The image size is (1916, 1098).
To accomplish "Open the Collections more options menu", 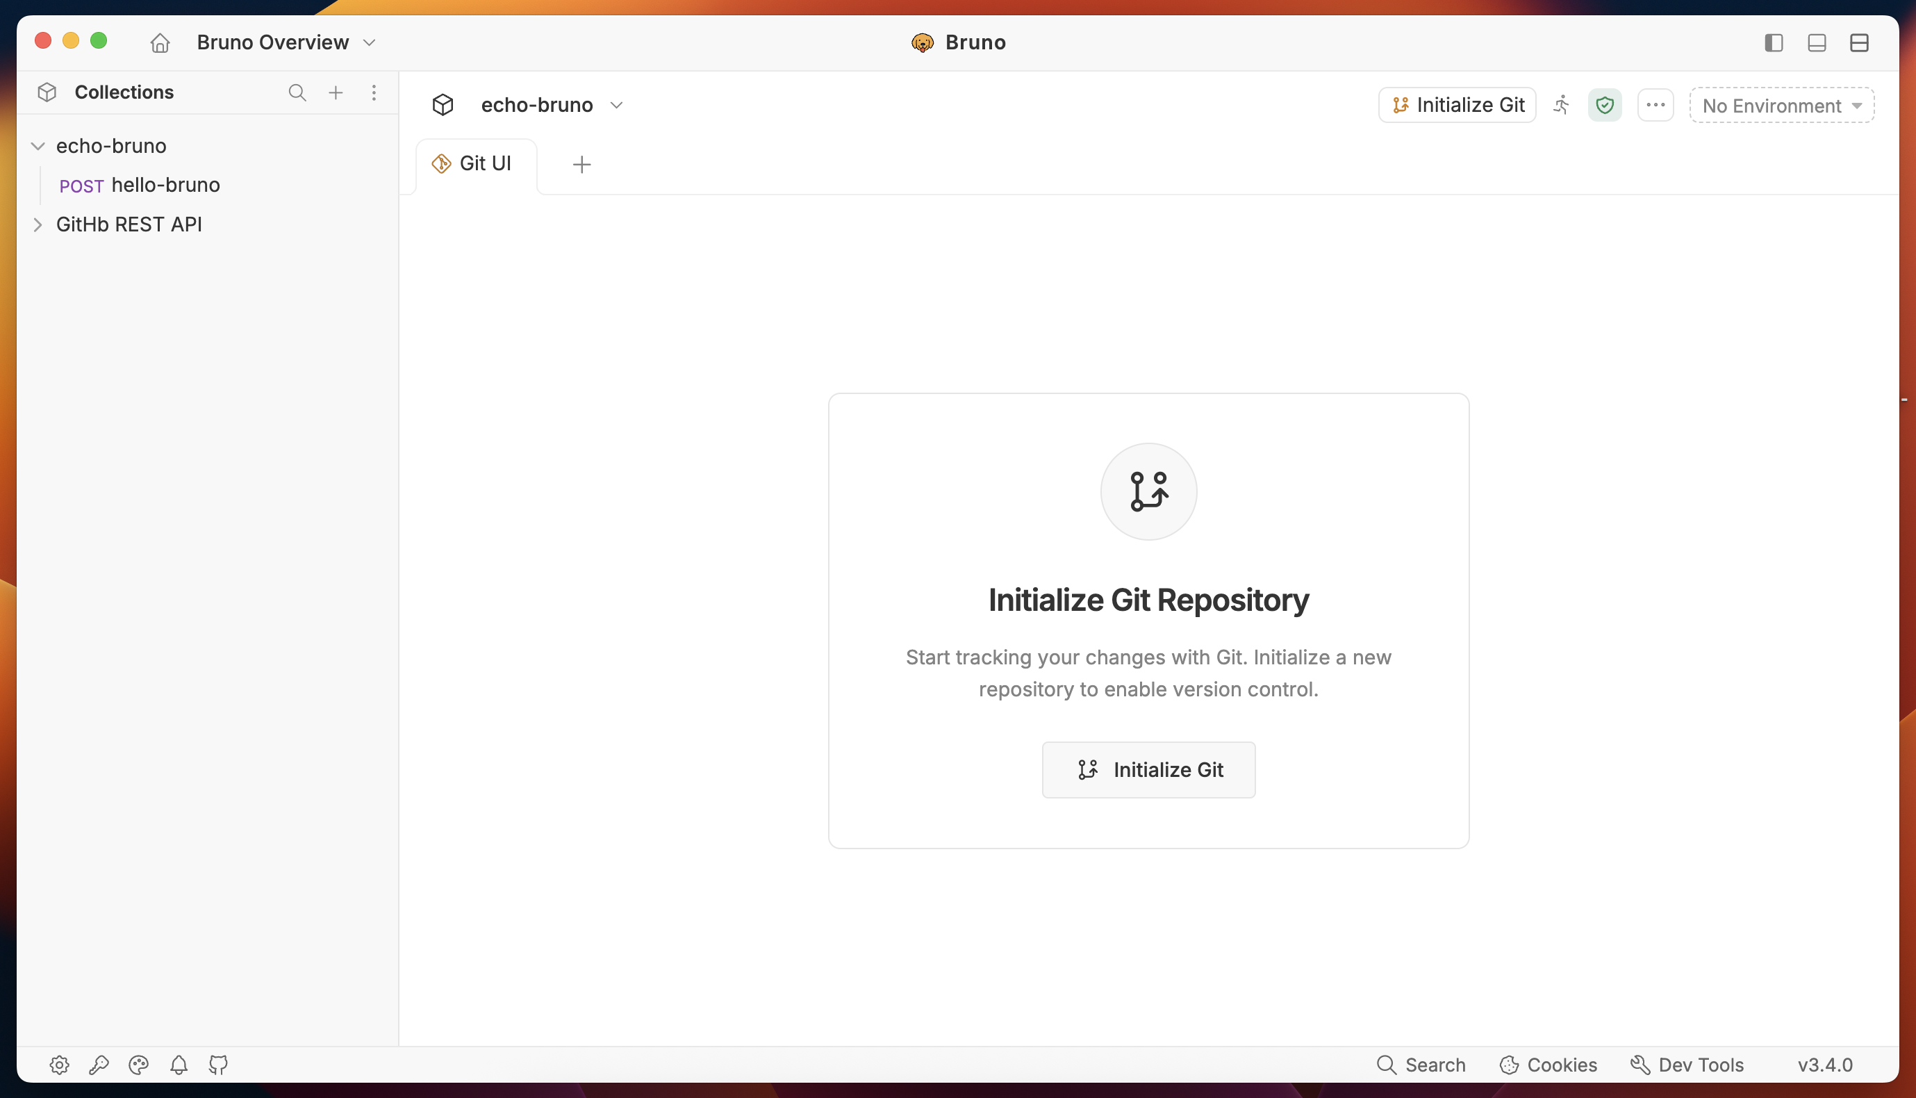I will (x=374, y=92).
